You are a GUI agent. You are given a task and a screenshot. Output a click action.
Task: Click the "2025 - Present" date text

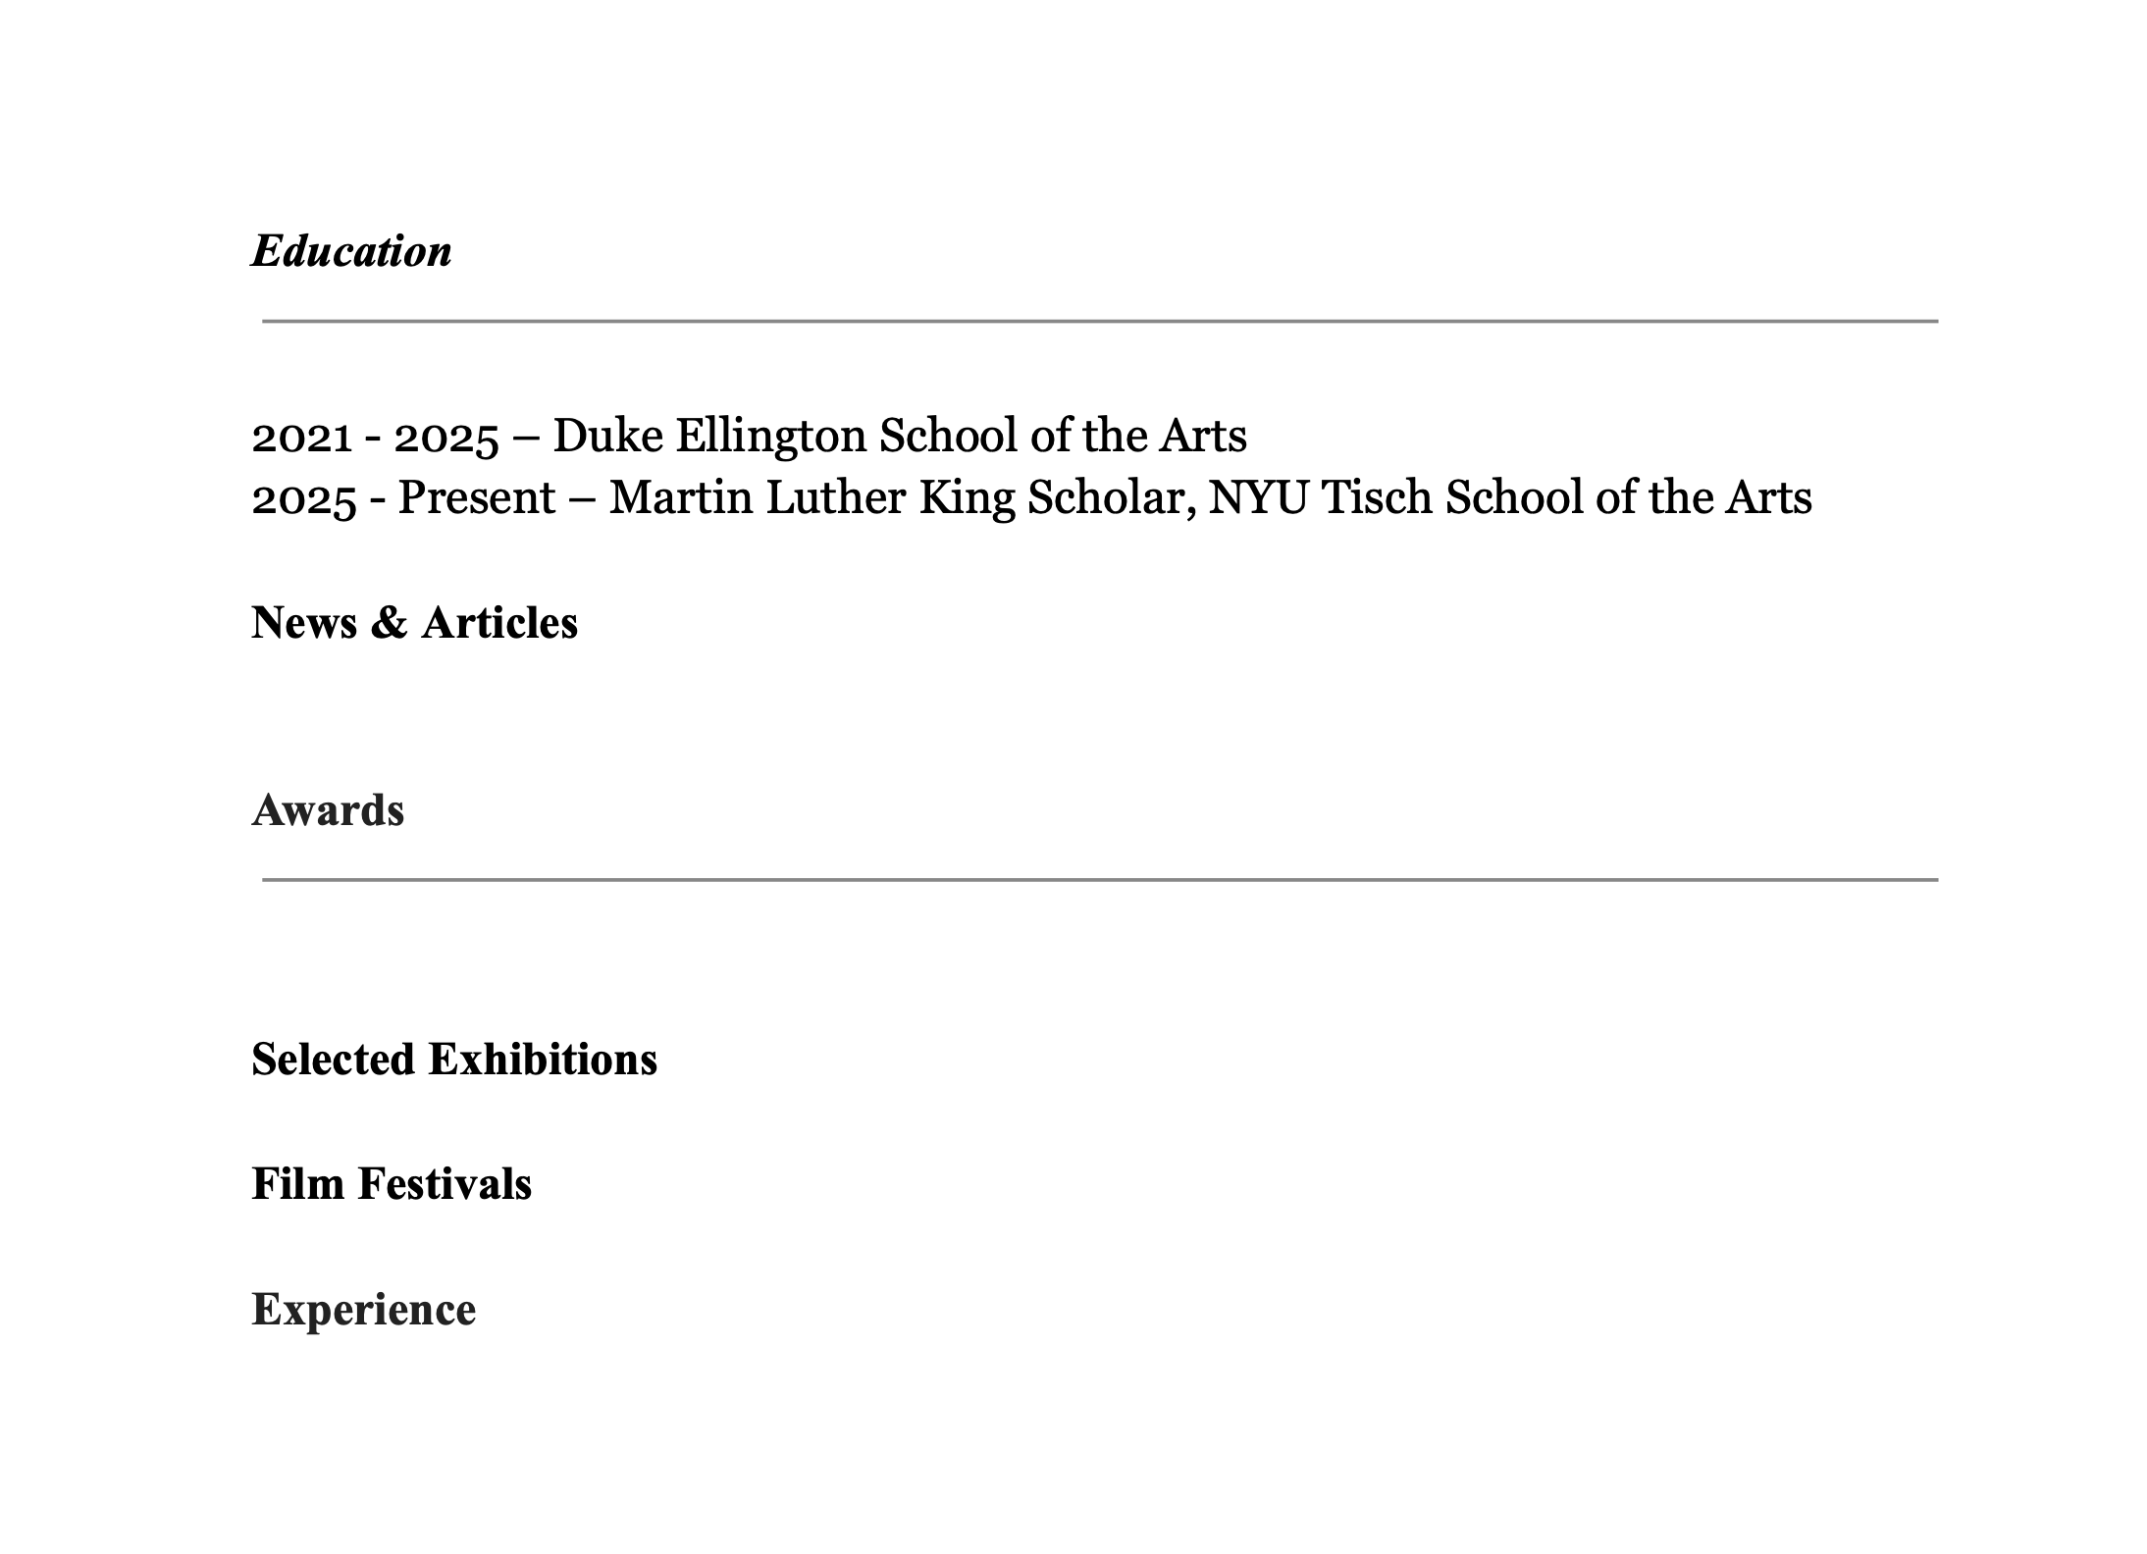click(x=403, y=498)
